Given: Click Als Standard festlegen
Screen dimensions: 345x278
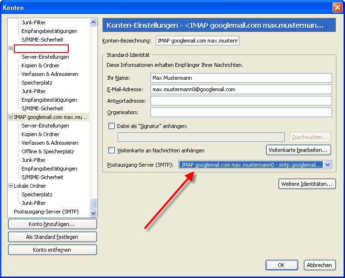Looking at the screenshot, I should (x=53, y=237).
